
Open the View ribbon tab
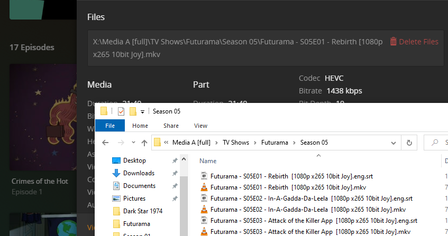coord(200,126)
